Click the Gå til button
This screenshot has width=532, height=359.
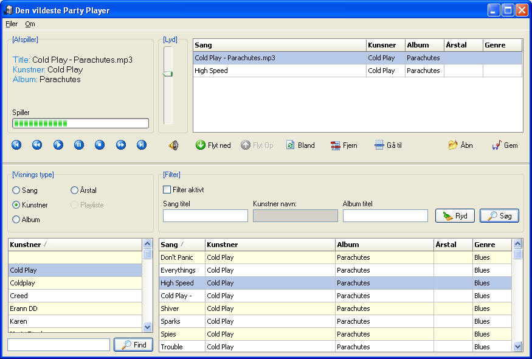(x=388, y=145)
